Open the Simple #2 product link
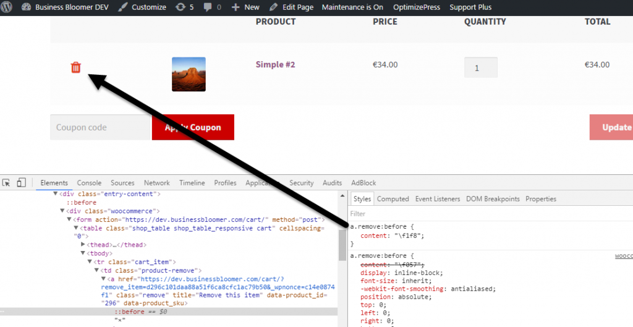This screenshot has height=327, width=633. pyautogui.click(x=275, y=64)
